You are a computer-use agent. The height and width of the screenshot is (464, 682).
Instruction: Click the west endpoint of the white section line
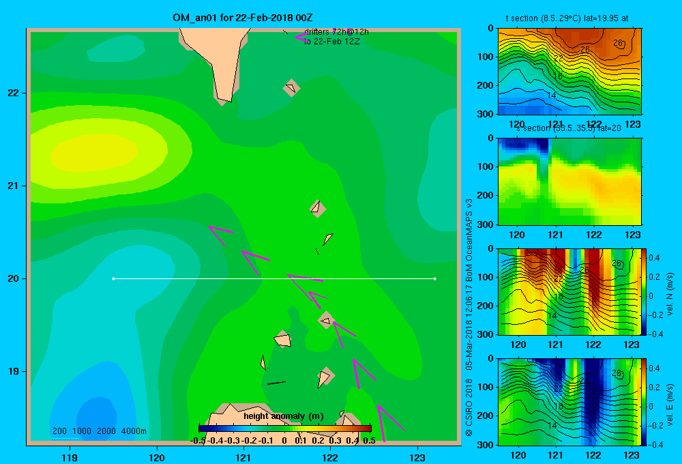coord(113,278)
